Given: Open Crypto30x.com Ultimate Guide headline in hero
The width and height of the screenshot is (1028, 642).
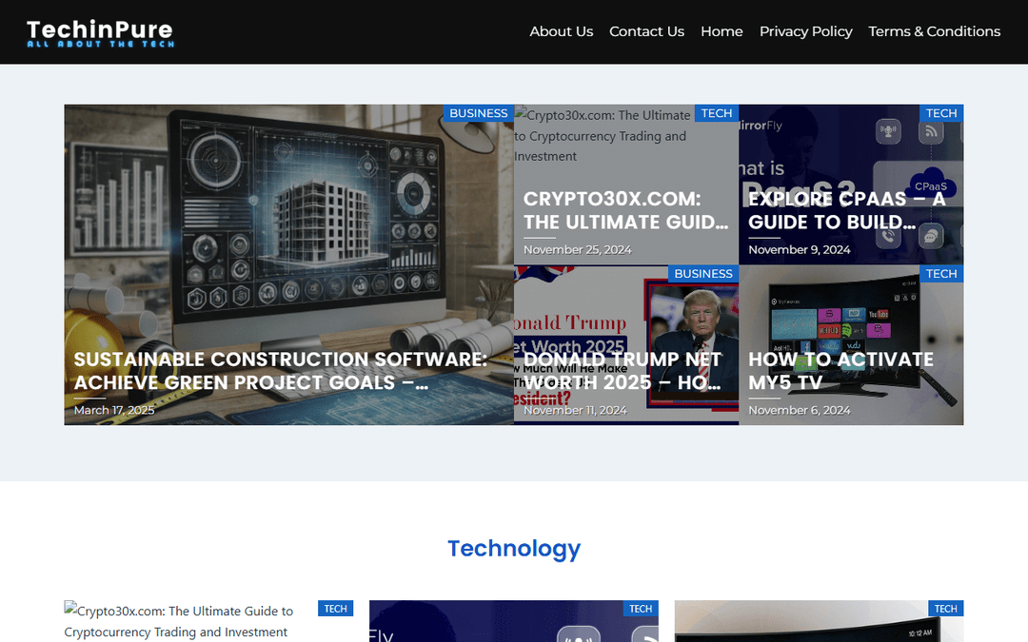Looking at the screenshot, I should point(625,210).
